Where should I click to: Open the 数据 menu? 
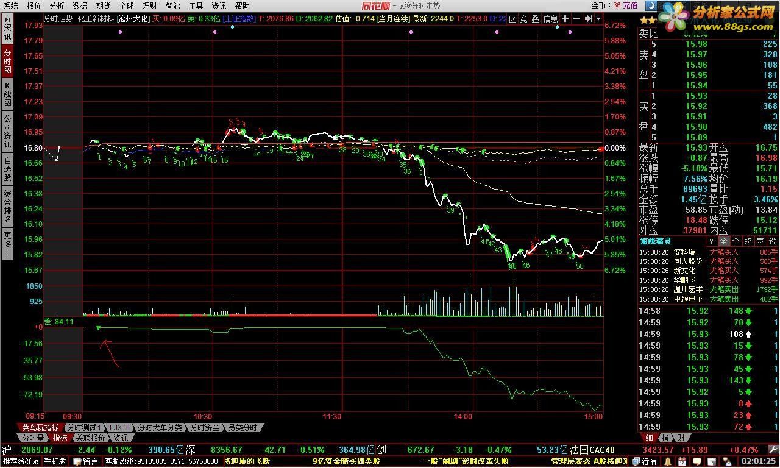80,5
